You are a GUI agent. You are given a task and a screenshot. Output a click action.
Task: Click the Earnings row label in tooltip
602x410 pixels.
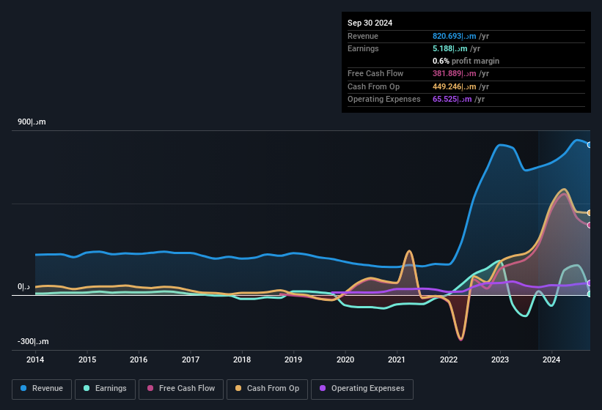363,48
